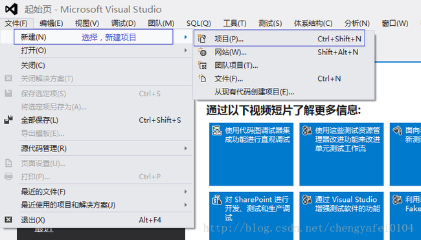This screenshot has width=421, height=240.
Task: Open the SQL(Q) menu
Action: (x=199, y=23)
